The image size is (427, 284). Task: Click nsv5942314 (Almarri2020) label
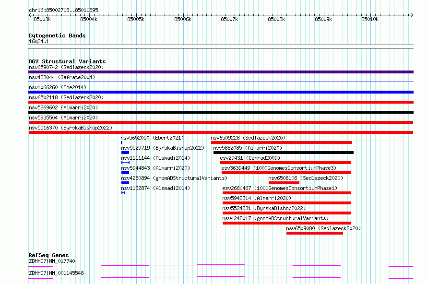[257, 198]
